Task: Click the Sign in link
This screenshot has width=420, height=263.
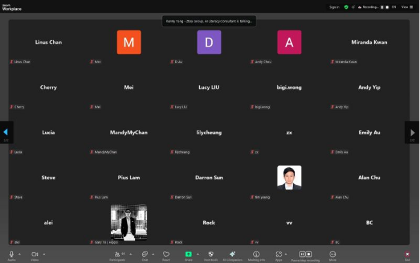Action: (334, 7)
